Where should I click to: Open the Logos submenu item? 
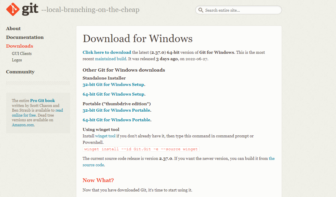click(17, 60)
